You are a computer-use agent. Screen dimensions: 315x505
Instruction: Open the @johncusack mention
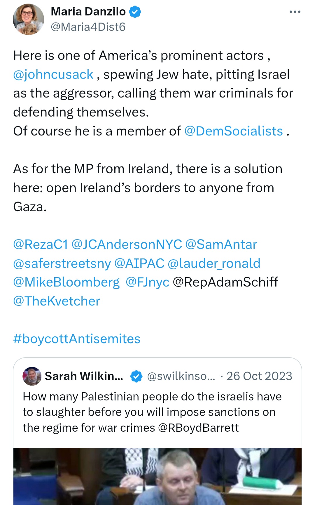pos(53,74)
